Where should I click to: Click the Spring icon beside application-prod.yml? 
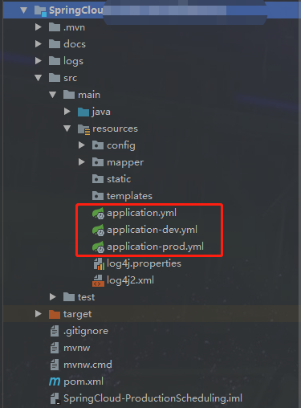pos(98,247)
